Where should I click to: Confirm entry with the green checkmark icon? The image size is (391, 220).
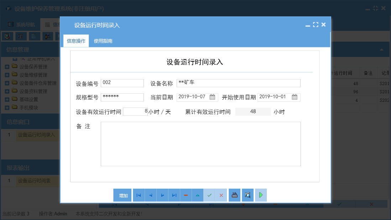click(209, 195)
